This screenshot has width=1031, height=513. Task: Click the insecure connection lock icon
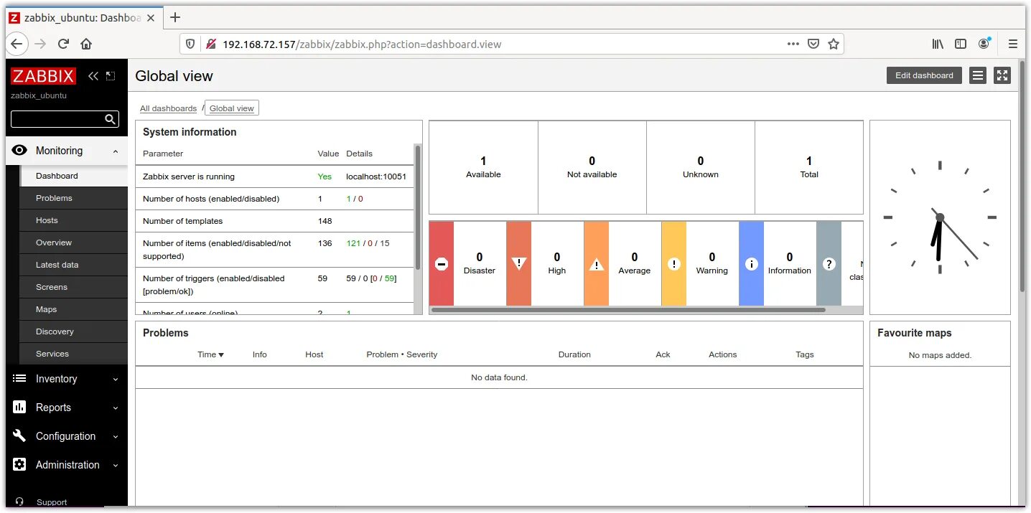coord(211,44)
